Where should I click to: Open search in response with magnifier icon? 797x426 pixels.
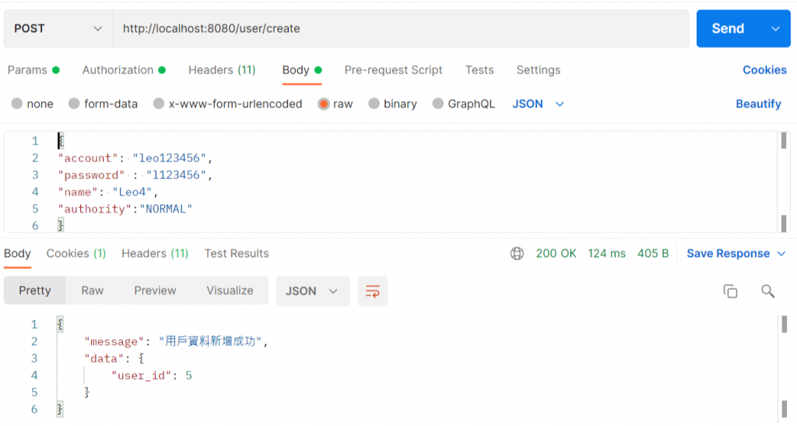coord(767,291)
